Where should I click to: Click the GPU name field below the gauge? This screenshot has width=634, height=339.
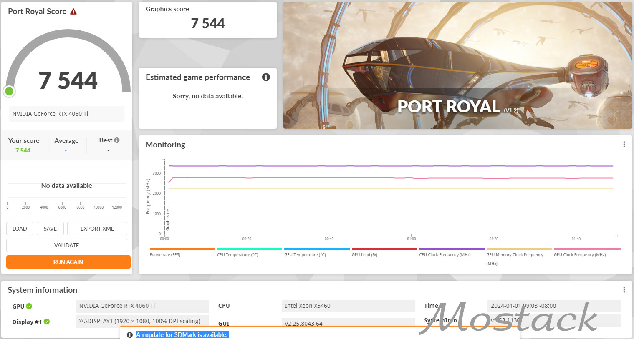tap(67, 114)
